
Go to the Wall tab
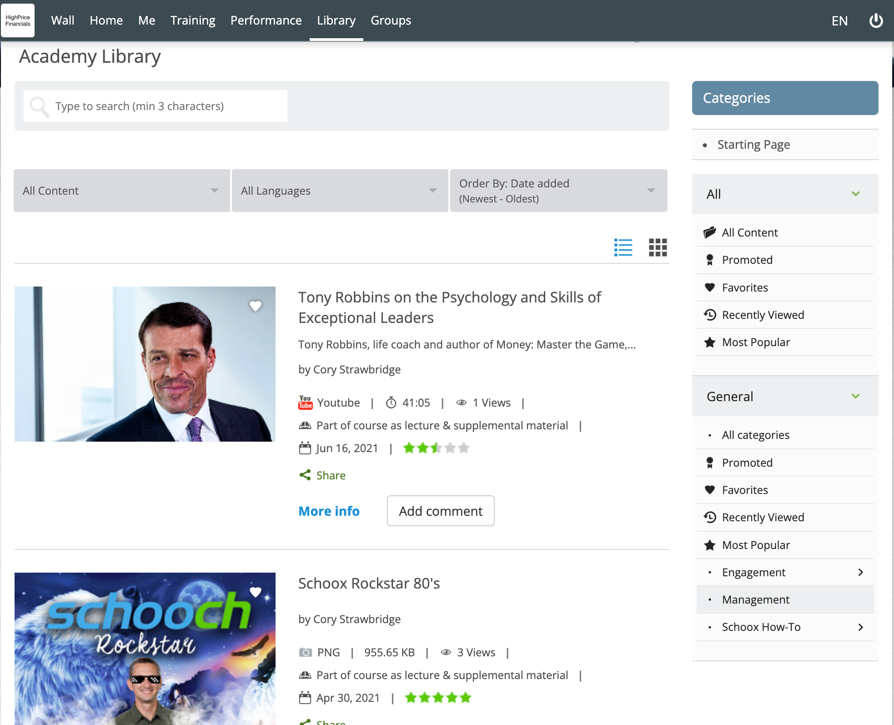(63, 20)
